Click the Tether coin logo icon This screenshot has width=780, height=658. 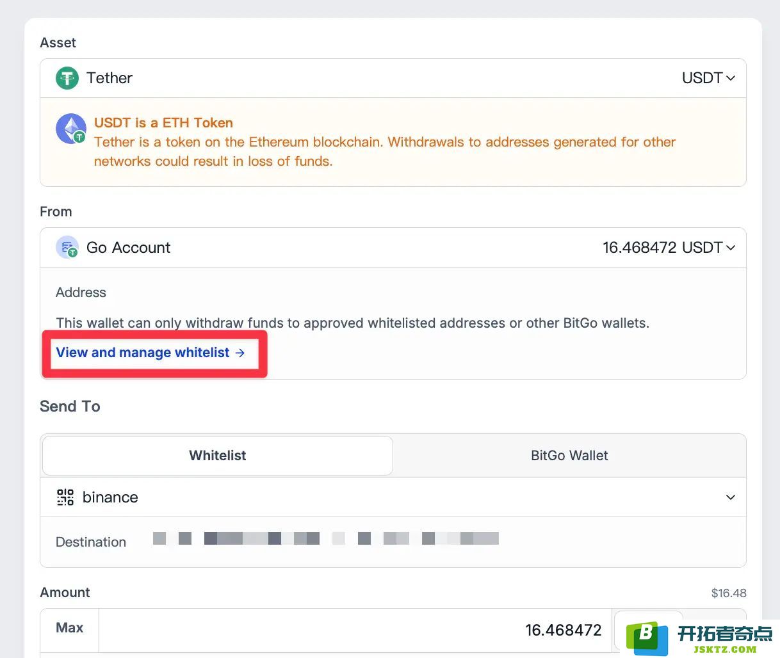point(67,78)
